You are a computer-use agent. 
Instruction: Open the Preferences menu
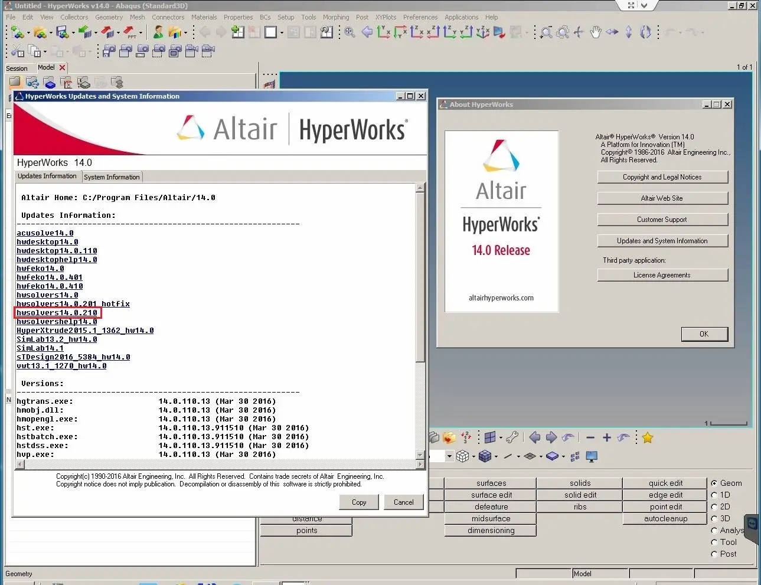tap(420, 17)
